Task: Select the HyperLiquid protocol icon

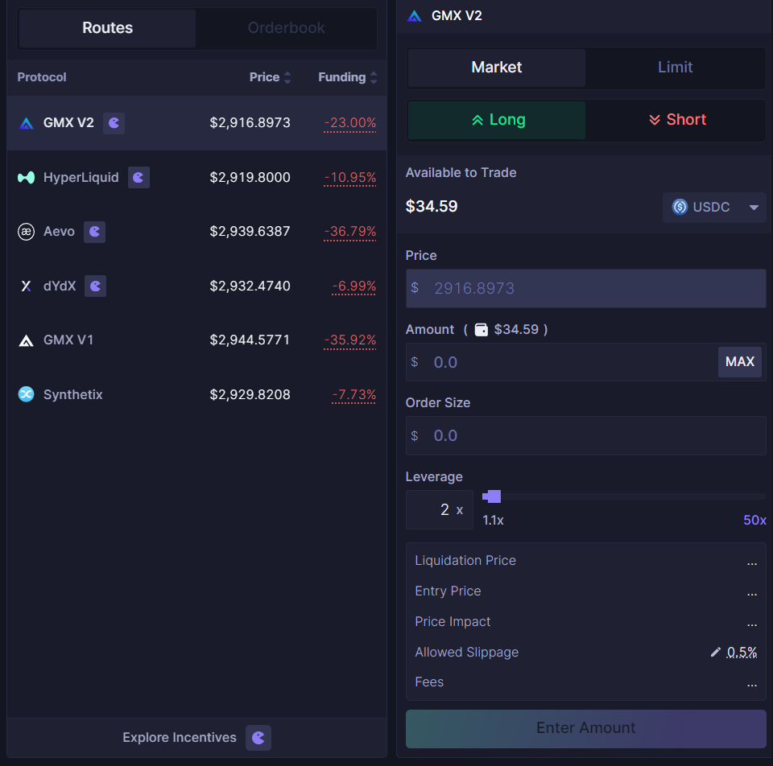Action: coord(25,177)
